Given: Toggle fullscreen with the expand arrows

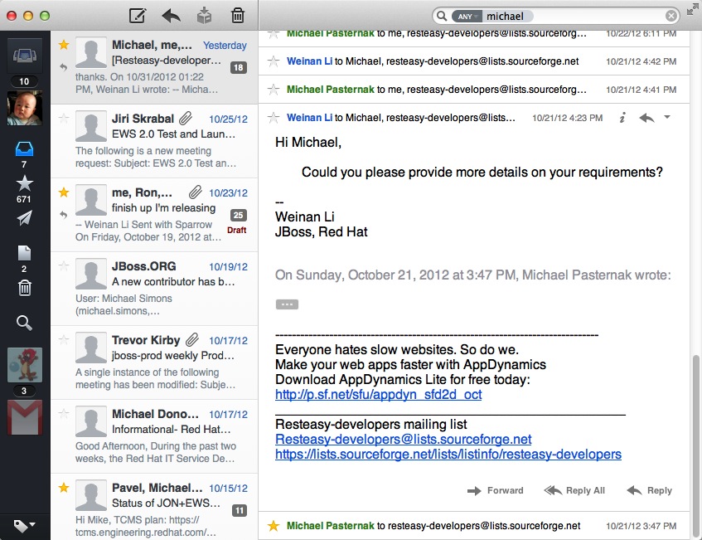Looking at the screenshot, I should pos(693,8).
